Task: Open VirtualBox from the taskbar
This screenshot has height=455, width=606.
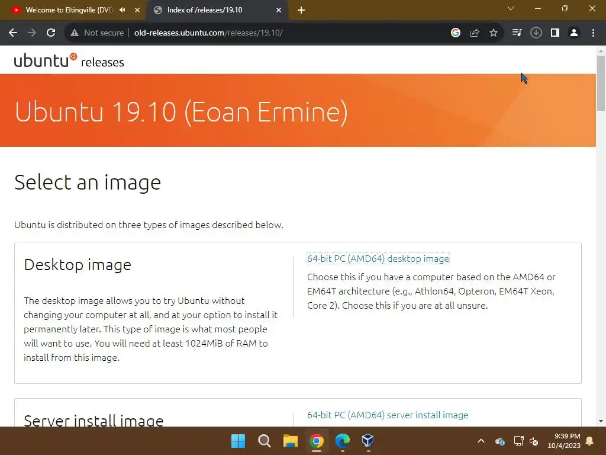Action: tap(368, 441)
